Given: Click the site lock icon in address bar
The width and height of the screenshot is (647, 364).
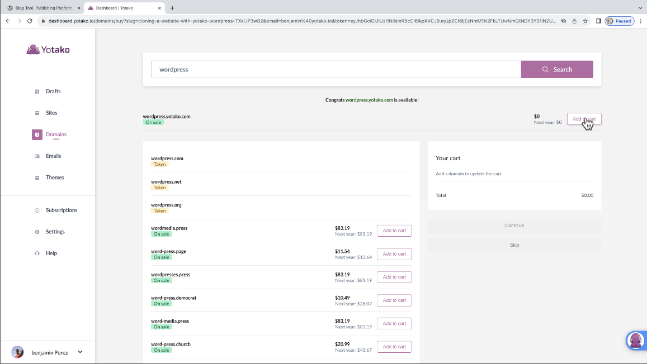Looking at the screenshot, I should [x=43, y=21].
